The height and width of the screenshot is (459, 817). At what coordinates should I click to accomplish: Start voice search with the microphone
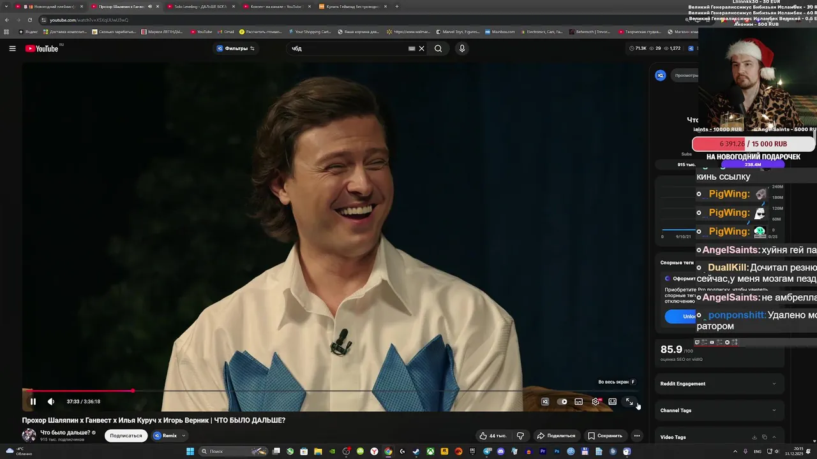(x=462, y=48)
